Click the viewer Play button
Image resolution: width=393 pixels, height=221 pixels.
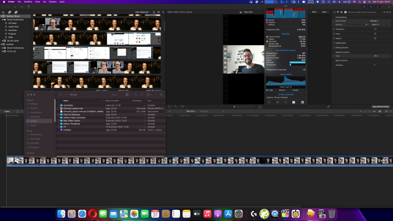(234, 107)
